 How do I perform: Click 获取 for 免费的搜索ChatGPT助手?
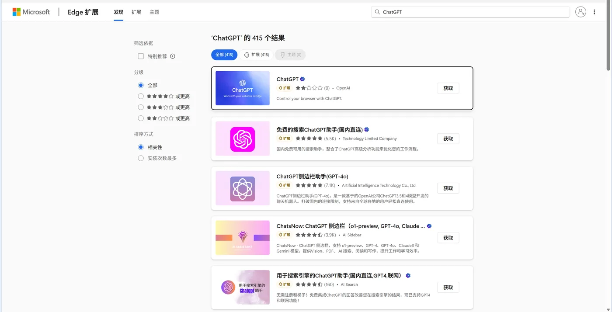pyautogui.click(x=448, y=139)
